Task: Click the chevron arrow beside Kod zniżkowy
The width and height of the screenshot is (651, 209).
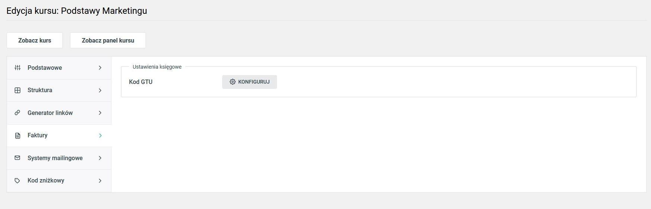Action: tap(100, 181)
